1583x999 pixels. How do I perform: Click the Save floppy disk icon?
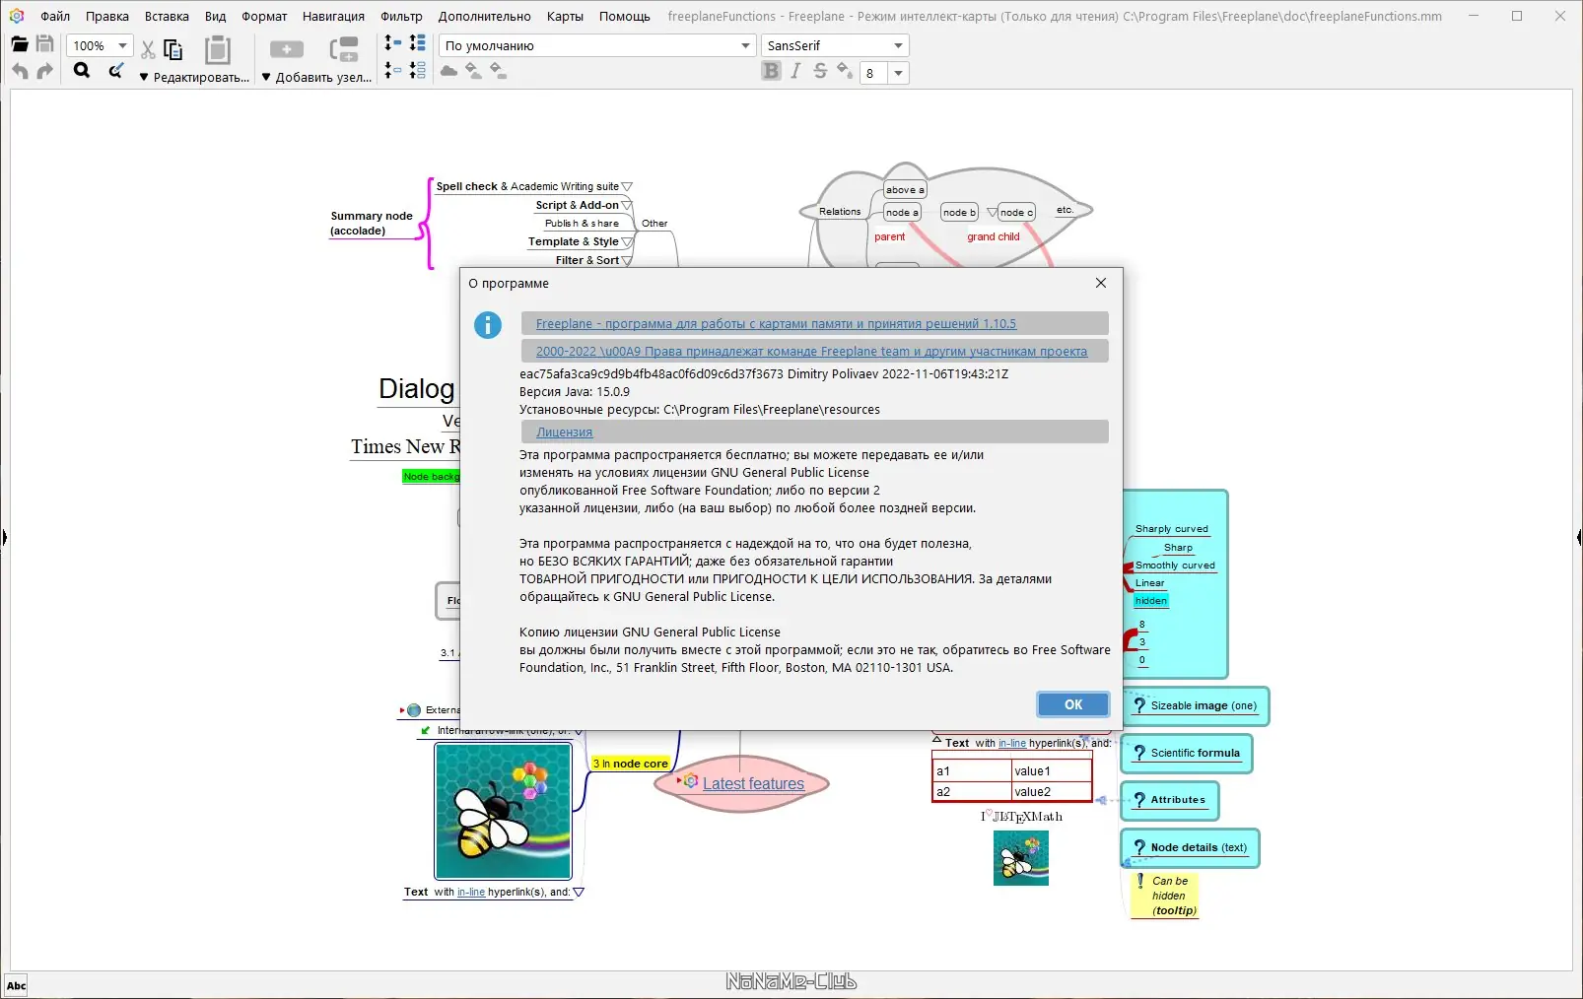(44, 44)
